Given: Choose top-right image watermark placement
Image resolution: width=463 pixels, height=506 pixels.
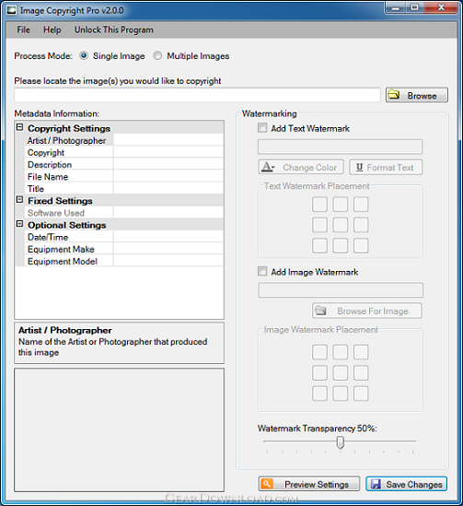Looking at the screenshot, I should 361,352.
